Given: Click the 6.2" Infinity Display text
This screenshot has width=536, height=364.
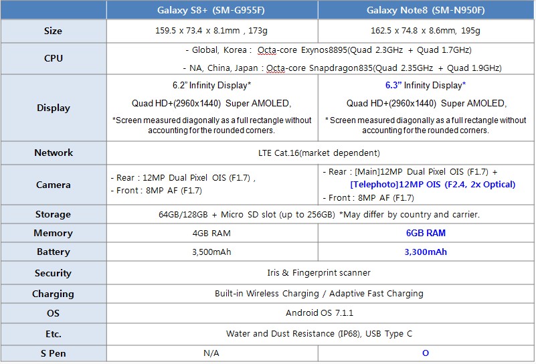Looking at the screenshot, I should [x=212, y=85].
